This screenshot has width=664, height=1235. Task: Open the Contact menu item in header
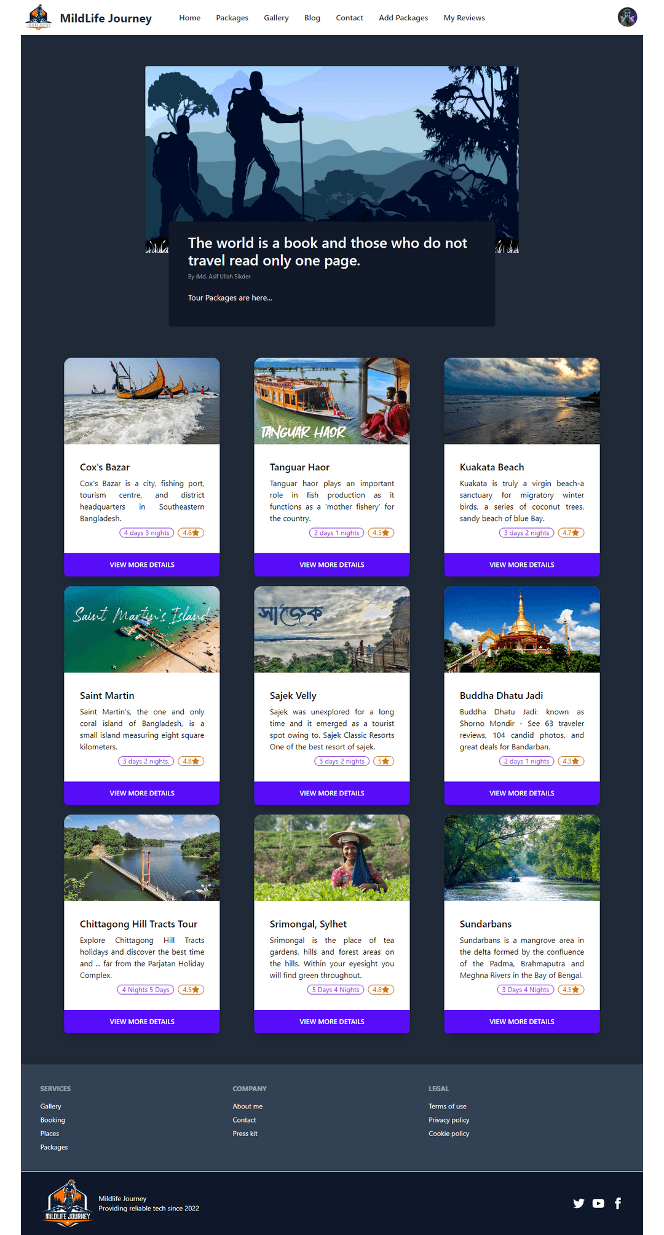[x=349, y=18]
